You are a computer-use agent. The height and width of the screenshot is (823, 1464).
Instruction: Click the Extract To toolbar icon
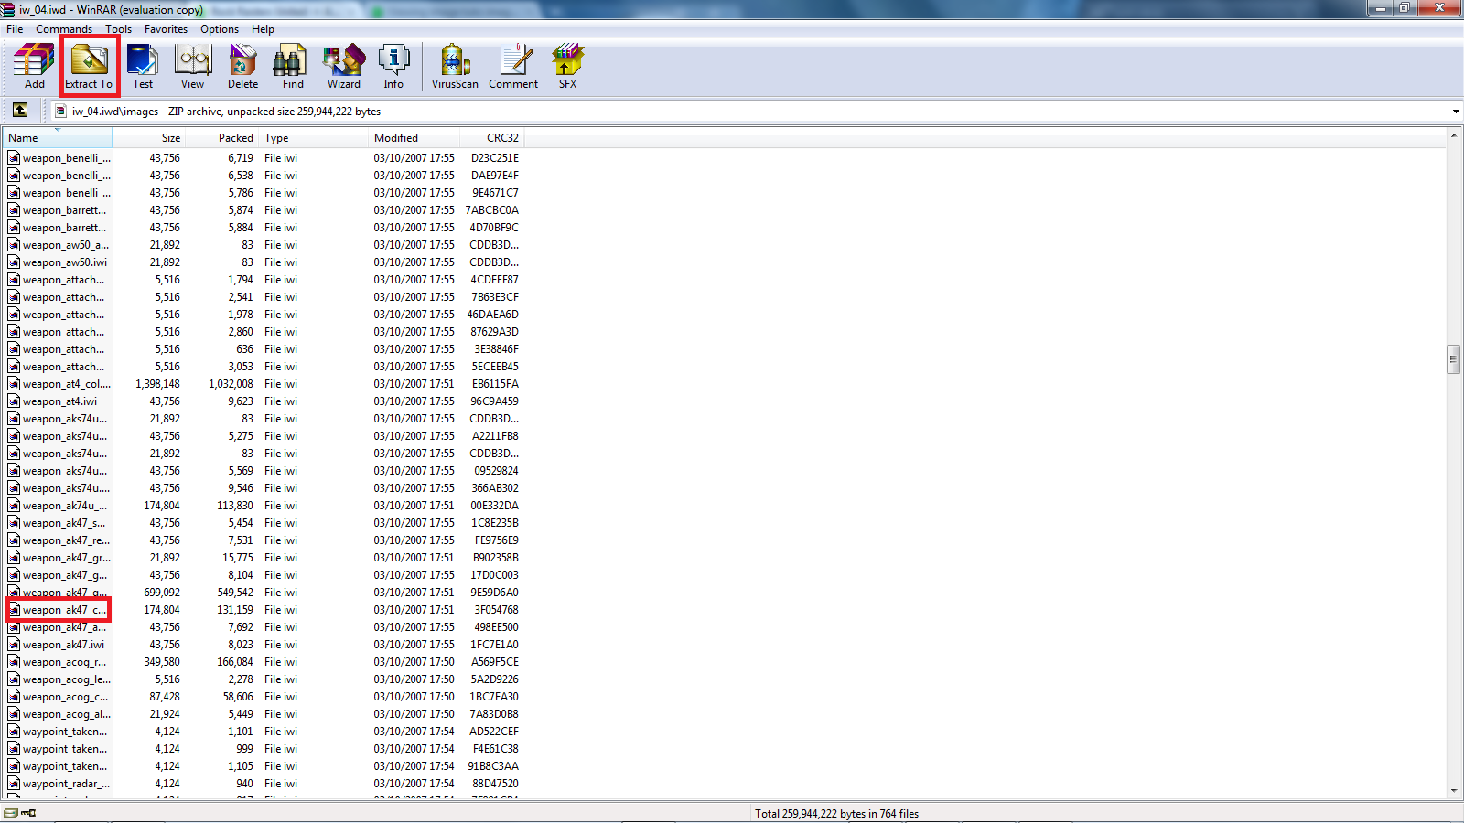[x=89, y=67]
